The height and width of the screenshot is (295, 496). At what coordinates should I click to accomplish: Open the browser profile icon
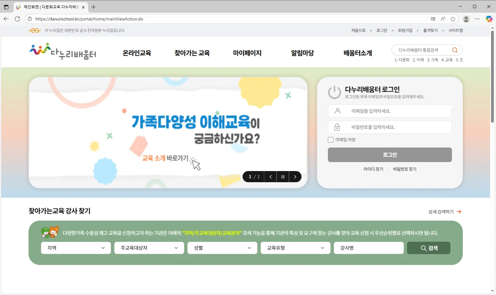coord(466,19)
